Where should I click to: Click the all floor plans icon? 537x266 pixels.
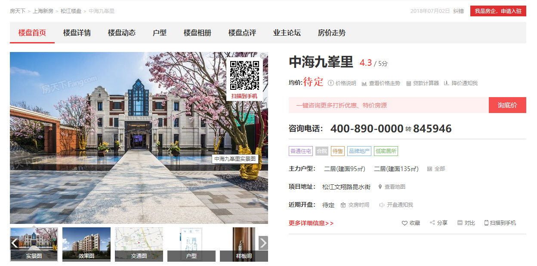tap(429, 169)
